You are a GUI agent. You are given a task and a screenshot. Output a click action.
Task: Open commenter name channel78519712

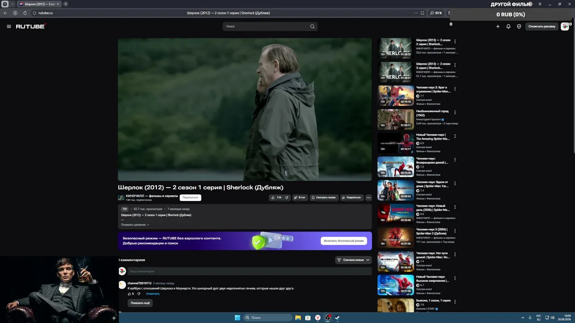coord(139,283)
